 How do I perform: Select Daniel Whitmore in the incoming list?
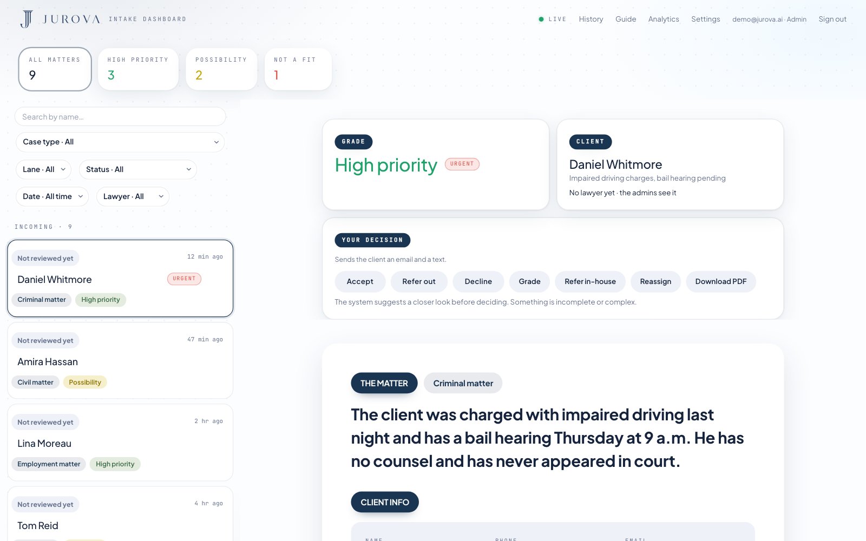pos(120,278)
